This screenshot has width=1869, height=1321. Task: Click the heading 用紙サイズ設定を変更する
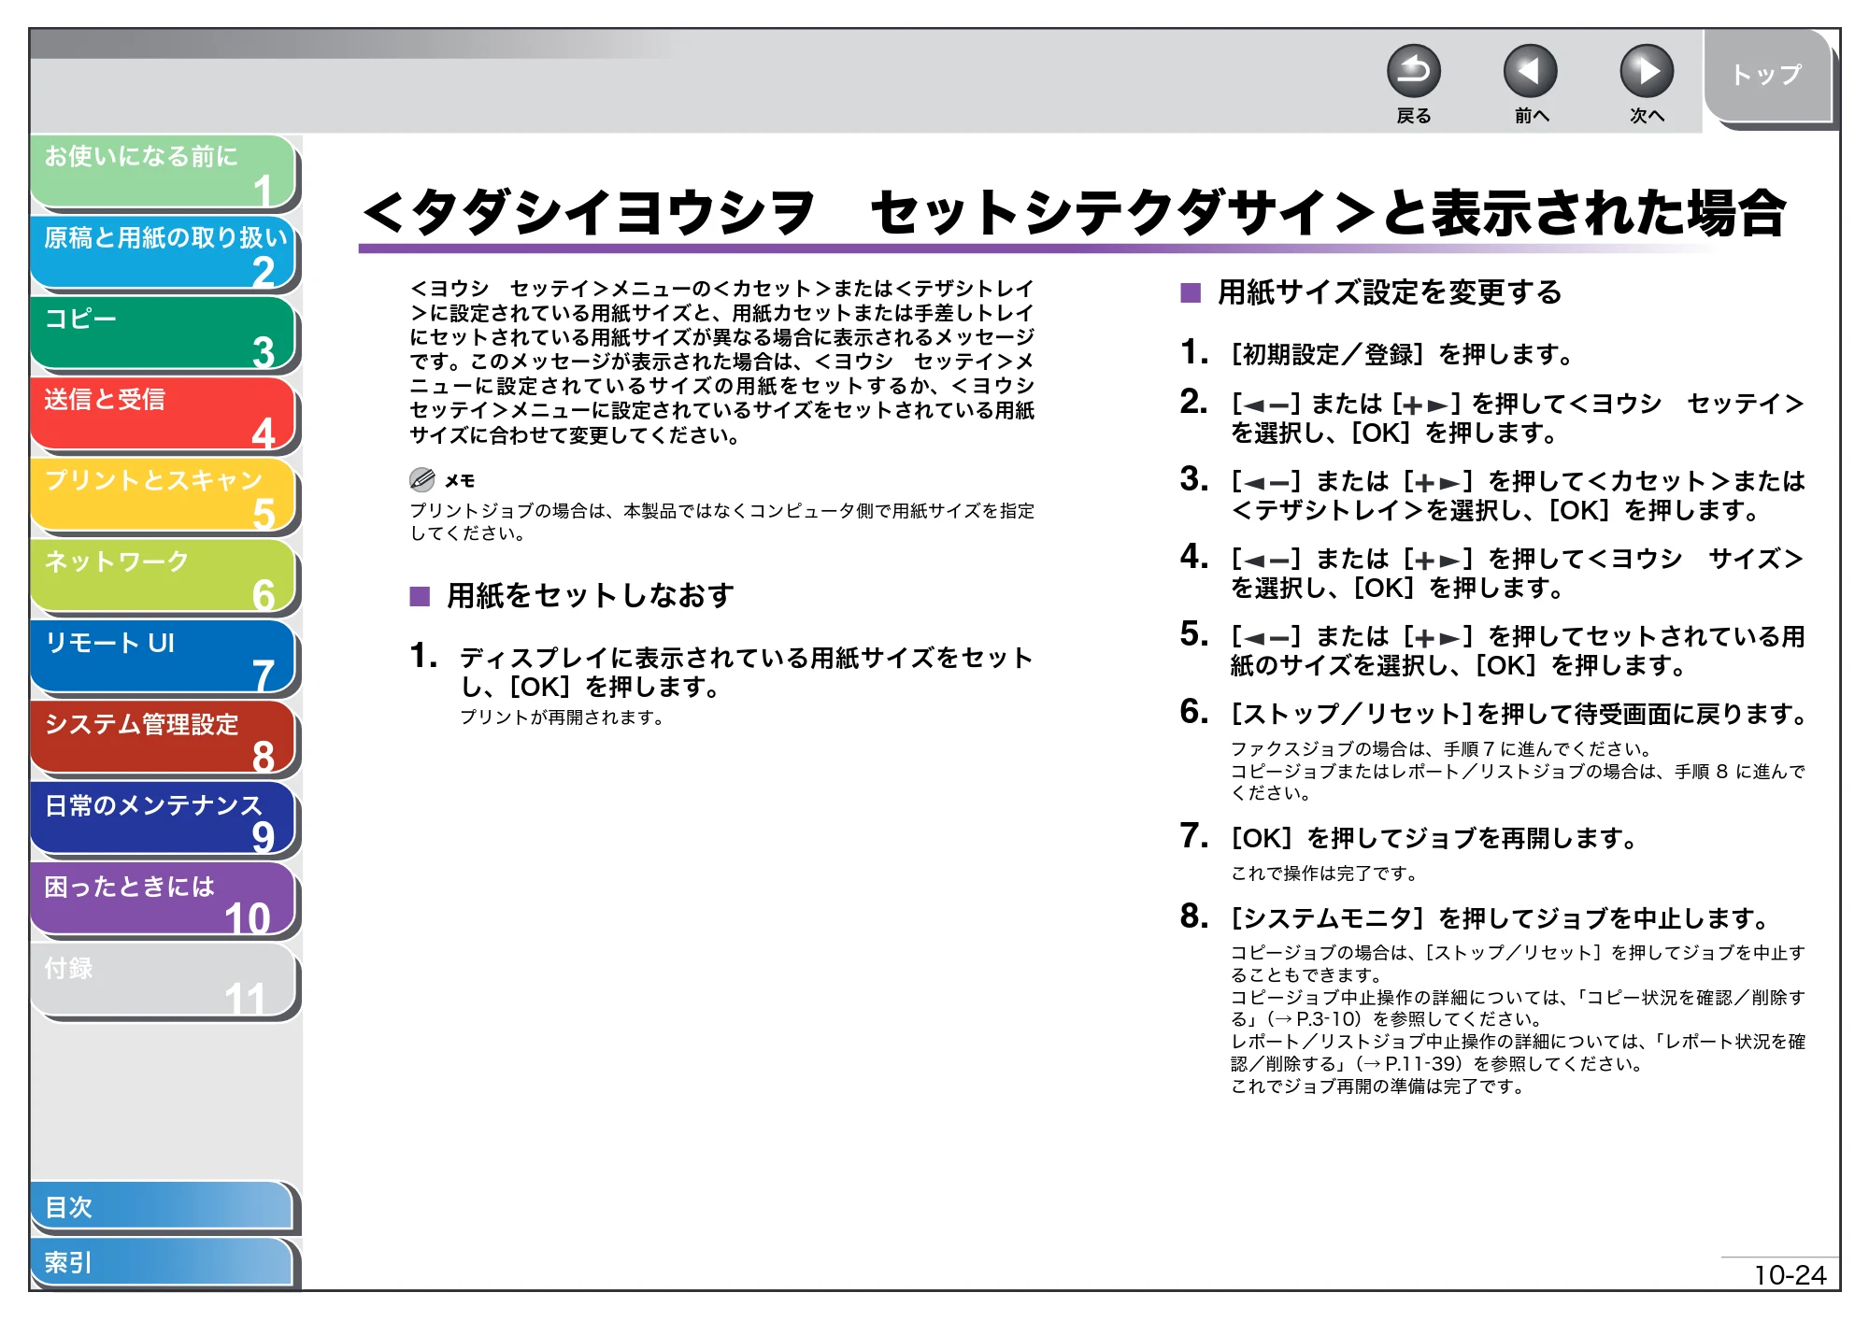pos(1389,292)
